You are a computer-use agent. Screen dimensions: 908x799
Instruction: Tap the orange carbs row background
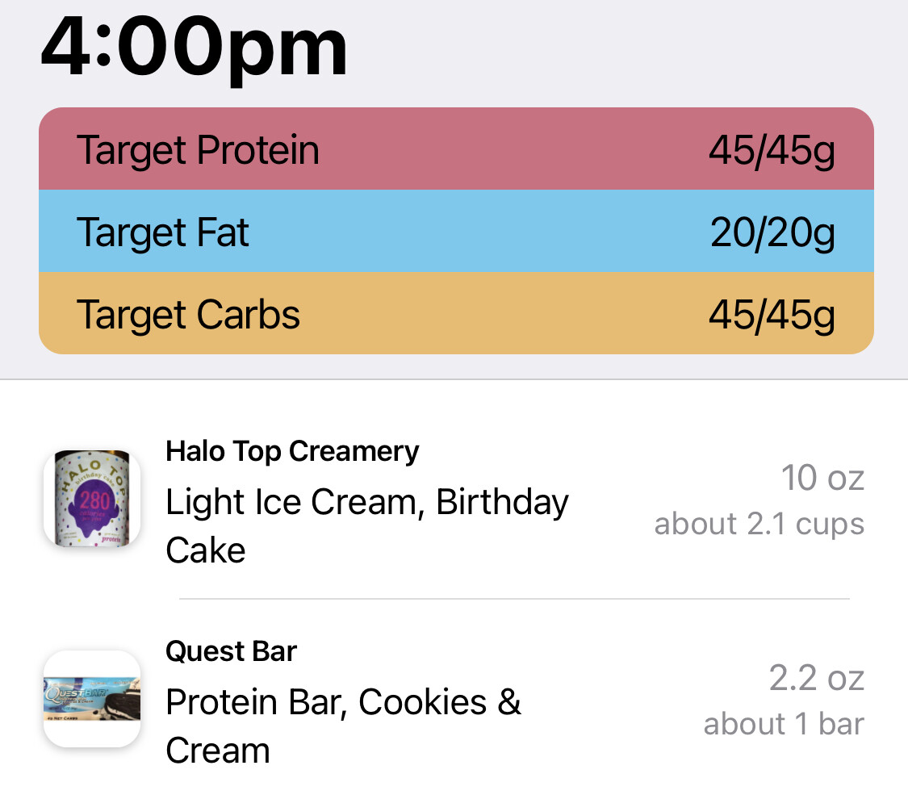click(x=500, y=315)
